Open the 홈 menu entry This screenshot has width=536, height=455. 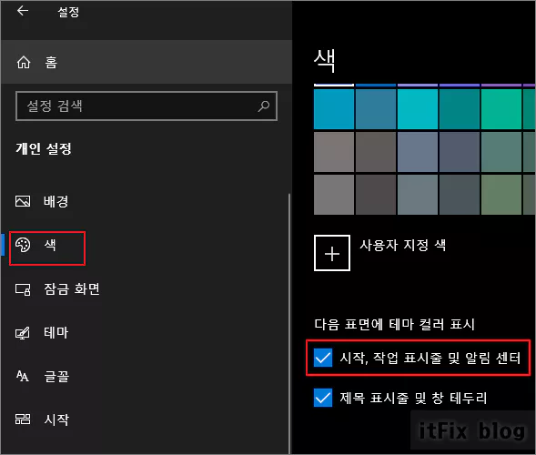click(147, 62)
